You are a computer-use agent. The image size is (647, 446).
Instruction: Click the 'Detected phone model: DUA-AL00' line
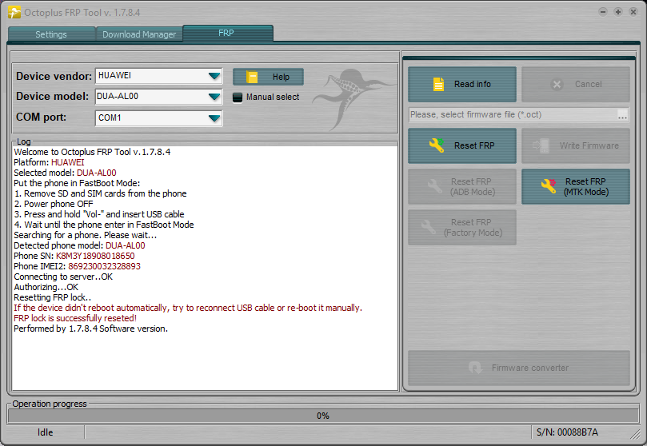pos(79,245)
